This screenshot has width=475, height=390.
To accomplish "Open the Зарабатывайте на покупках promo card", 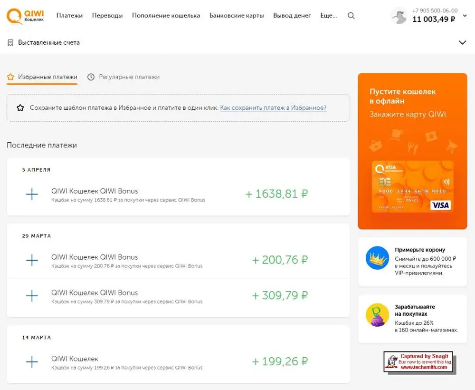I will 413,319.
